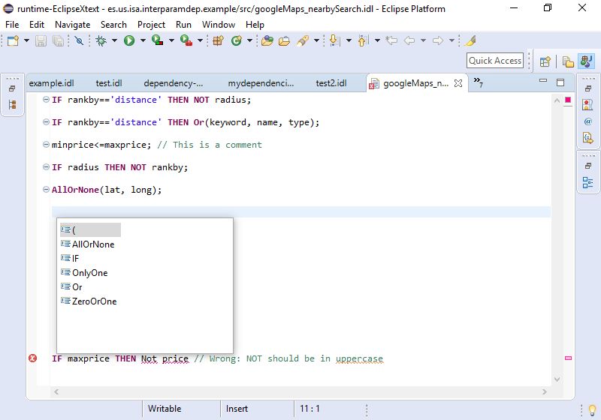This screenshot has width=601, height=420.
Task: Show hidden editor tabs list chevron
Action: (x=478, y=82)
